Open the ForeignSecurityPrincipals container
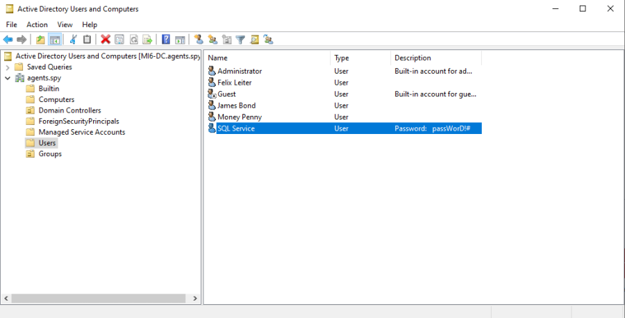625x318 pixels. click(x=78, y=121)
